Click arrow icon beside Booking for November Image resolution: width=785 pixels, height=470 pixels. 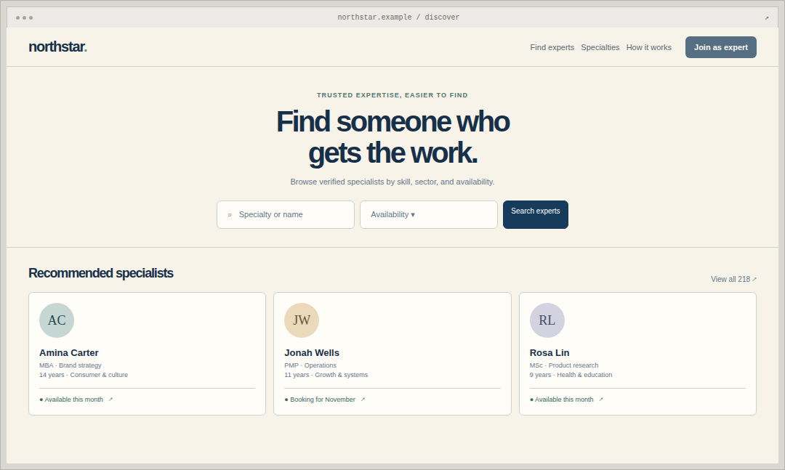363,400
